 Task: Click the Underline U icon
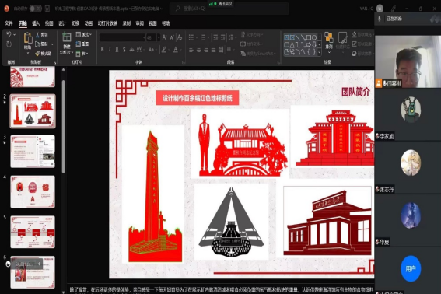pos(117,50)
